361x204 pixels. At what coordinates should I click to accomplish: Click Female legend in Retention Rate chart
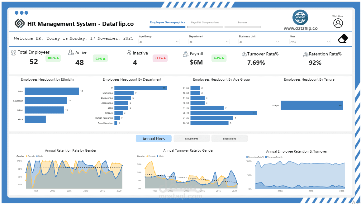31,156
